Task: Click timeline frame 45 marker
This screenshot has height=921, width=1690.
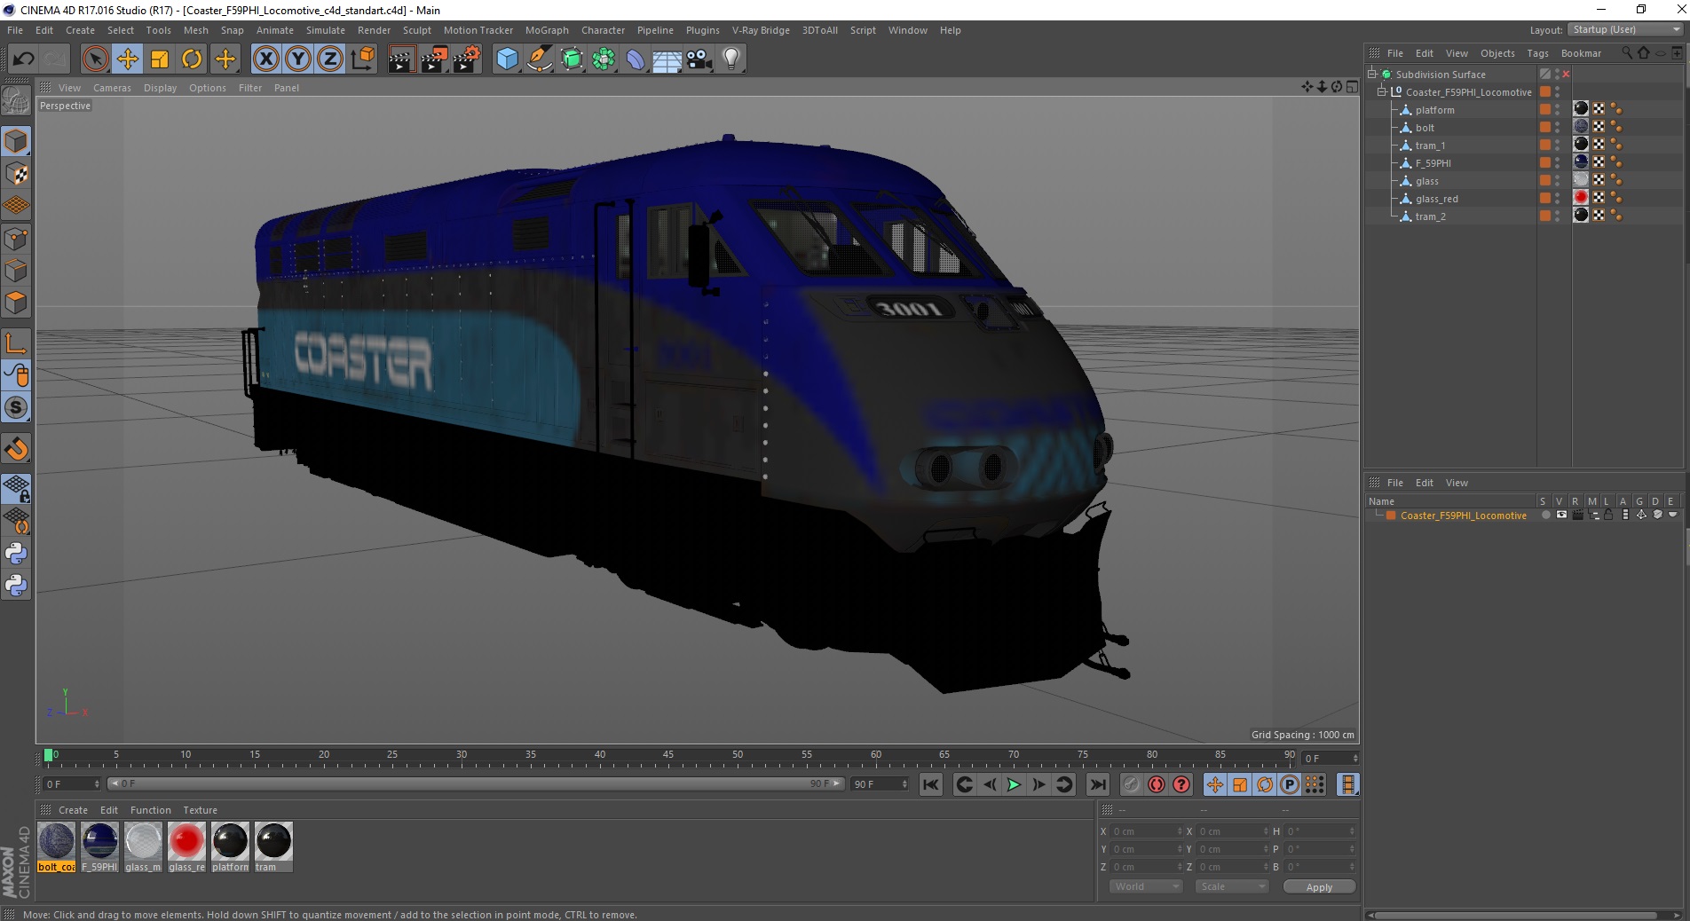Action: [x=668, y=755]
